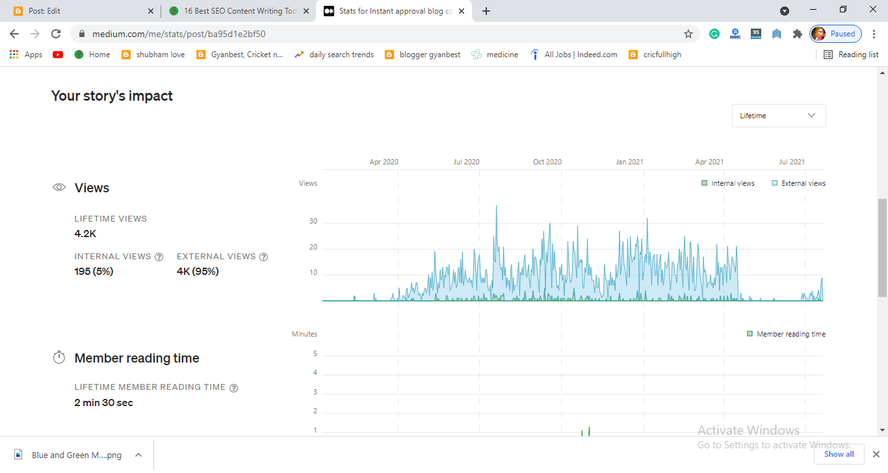Click Show all downloads button
888x473 pixels.
pos(839,454)
